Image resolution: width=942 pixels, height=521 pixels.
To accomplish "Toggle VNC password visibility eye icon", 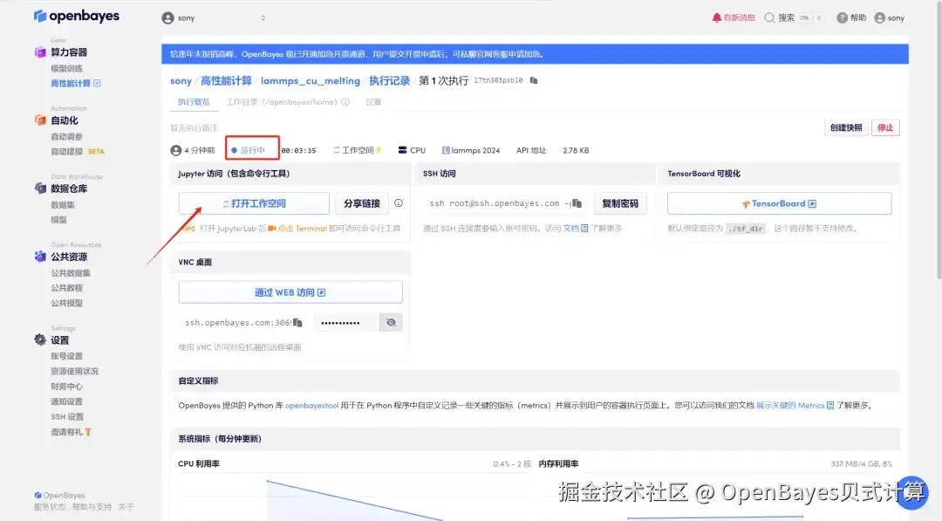I will (x=391, y=323).
